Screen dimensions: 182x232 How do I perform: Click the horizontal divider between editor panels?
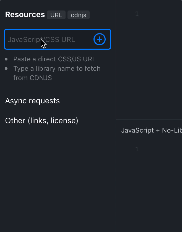point(149,119)
